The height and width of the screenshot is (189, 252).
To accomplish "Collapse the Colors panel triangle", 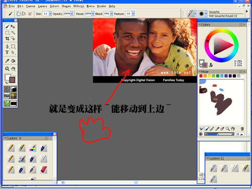I will click(x=200, y=25).
